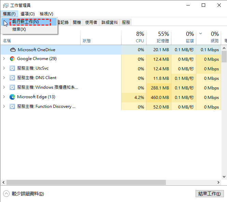
Task: Choose 執行新工作(N) from the file menu
Action: [x=29, y=22]
